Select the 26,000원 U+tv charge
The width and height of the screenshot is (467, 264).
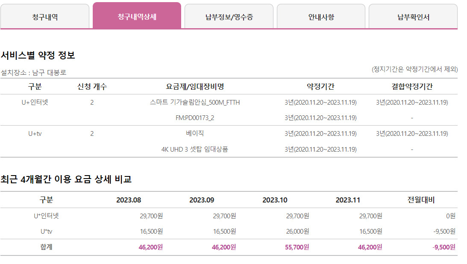(x=297, y=232)
